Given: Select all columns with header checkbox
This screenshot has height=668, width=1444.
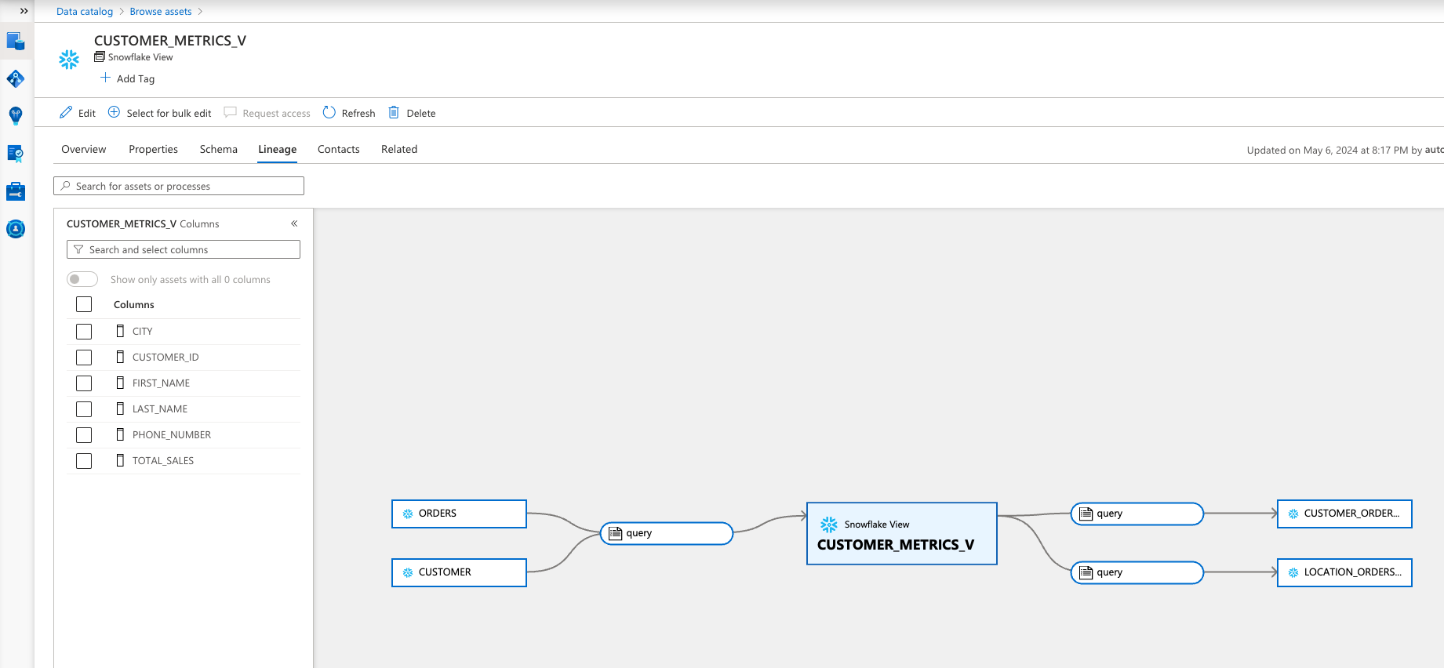Looking at the screenshot, I should pos(84,304).
